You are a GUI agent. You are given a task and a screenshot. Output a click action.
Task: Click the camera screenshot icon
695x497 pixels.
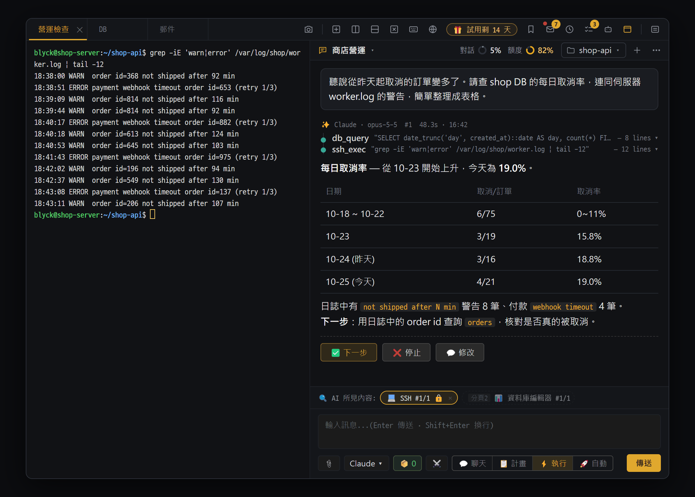pyautogui.click(x=308, y=29)
